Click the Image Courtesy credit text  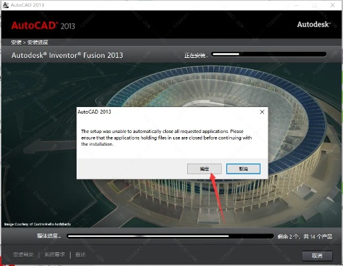37,224
